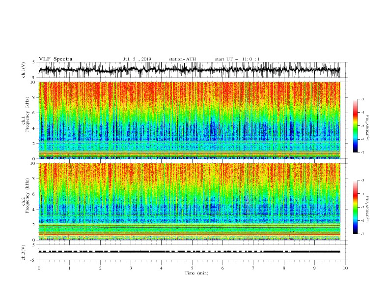Click the time axis tick label "5"
The width and height of the screenshot is (389, 301).
pyautogui.click(x=192, y=268)
